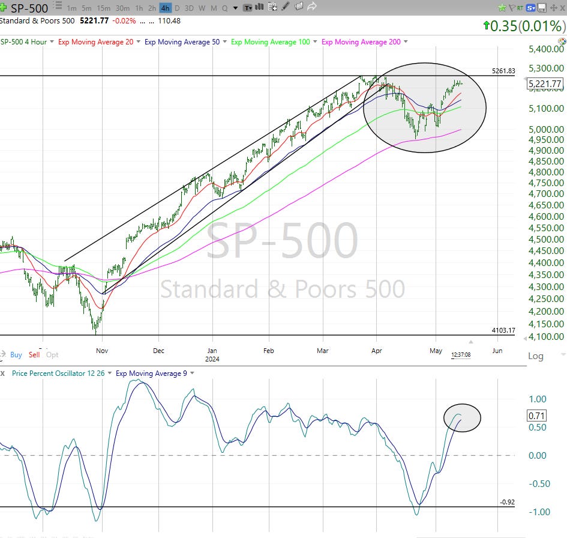
Task: Select the Monthly M timeframe
Action: coord(214,8)
